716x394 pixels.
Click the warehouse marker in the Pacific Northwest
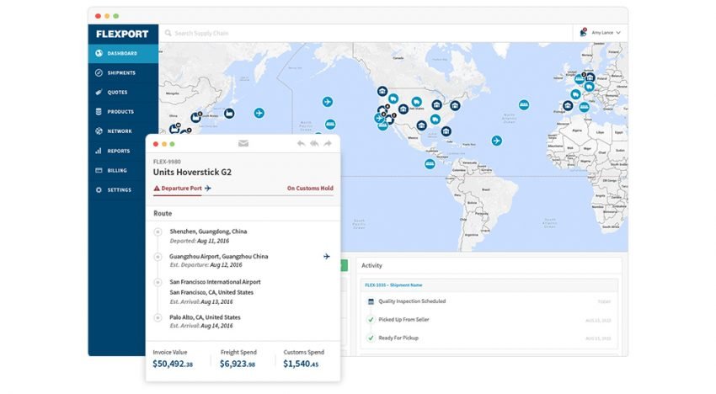[382, 91]
